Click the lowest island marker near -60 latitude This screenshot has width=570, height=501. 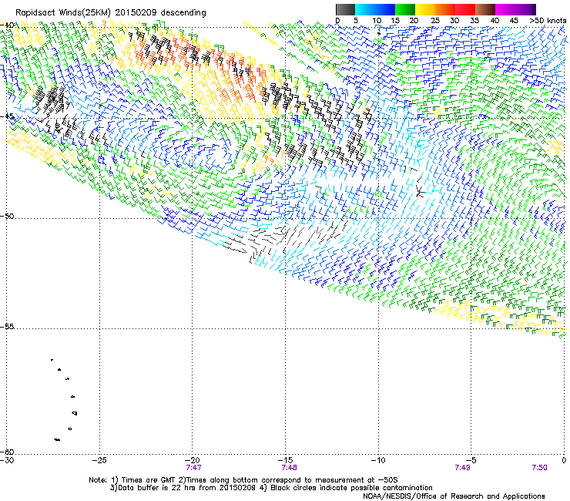tap(57, 440)
